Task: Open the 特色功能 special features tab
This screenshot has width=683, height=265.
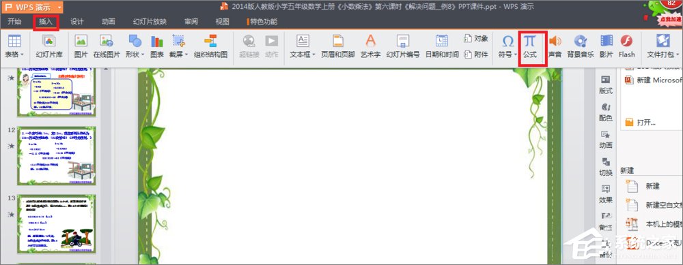Action: tap(262, 22)
